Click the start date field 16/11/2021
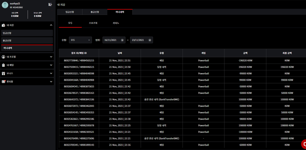This screenshot has height=150, width=306. pos(114,40)
